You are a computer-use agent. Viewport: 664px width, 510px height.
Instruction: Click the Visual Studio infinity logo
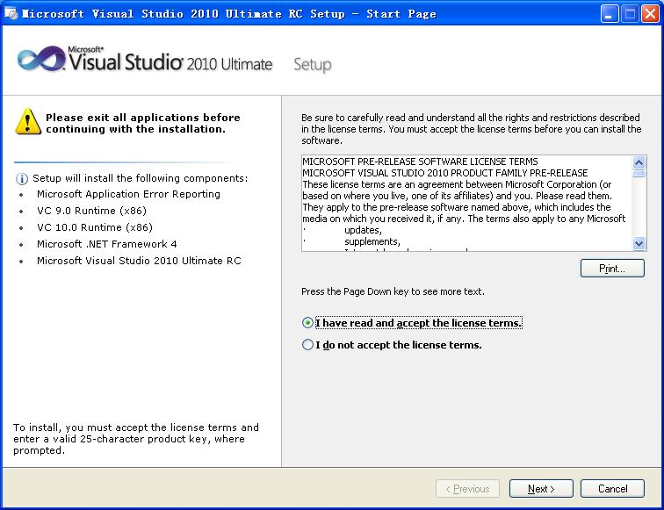tap(41, 60)
